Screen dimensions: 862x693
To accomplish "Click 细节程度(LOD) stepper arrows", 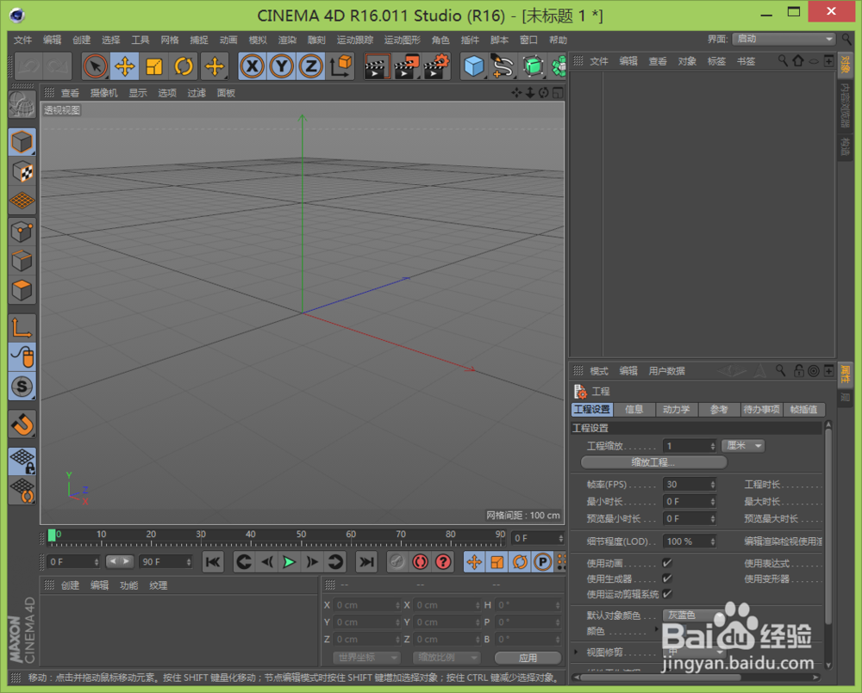I will (713, 541).
